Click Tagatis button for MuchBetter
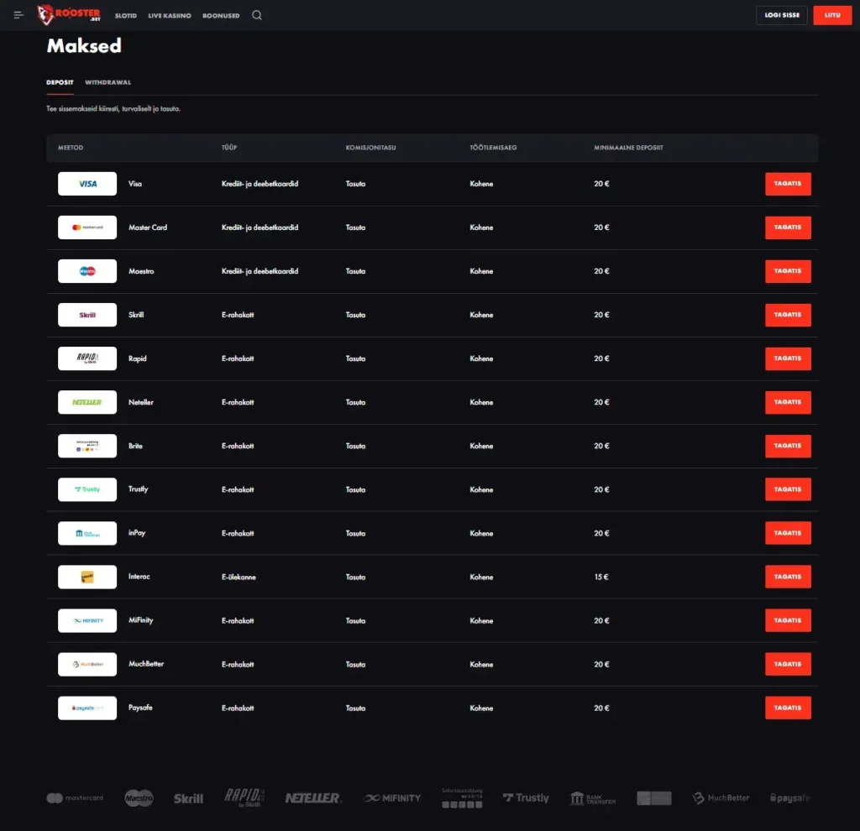 point(788,664)
